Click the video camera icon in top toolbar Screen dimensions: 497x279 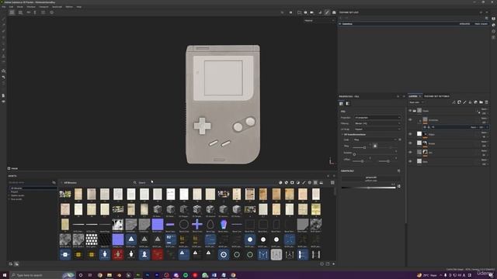(x=312, y=12)
